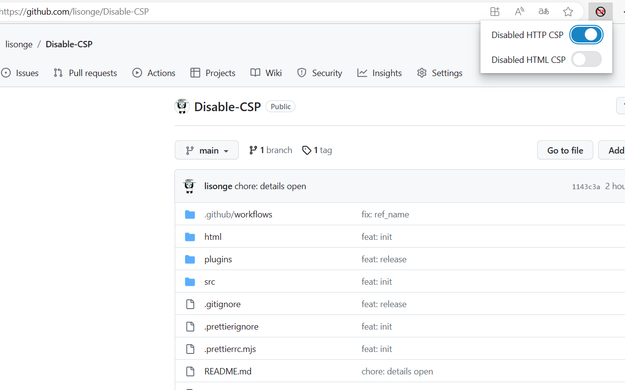The width and height of the screenshot is (625, 390).
Task: Open the plugins folder
Action: point(218,259)
